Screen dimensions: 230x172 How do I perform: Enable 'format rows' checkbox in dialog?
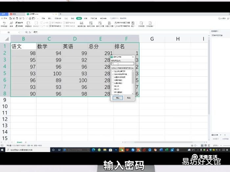tap(113, 83)
